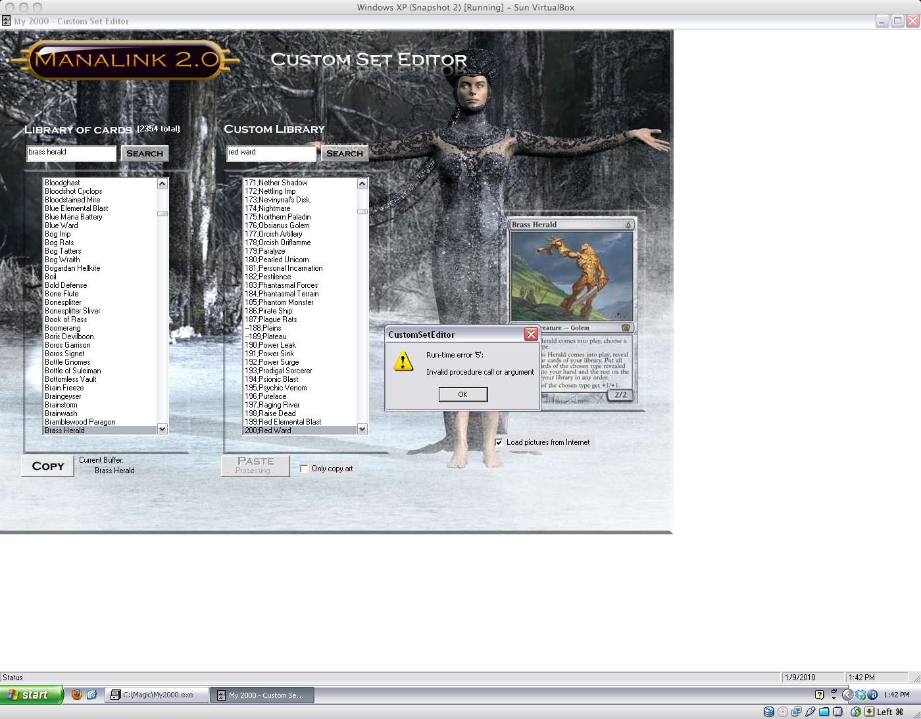Click up arrow of Library of Cards scrollbar
The image size is (921, 719).
pos(162,184)
